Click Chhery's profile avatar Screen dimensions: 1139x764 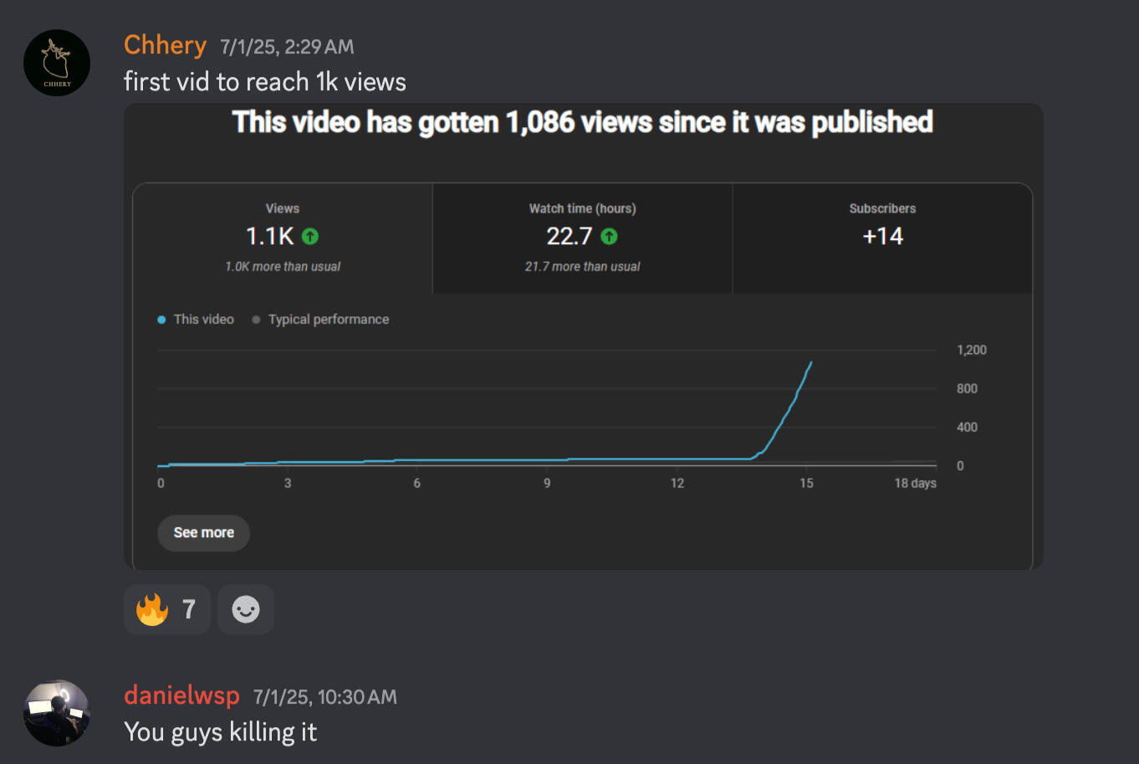pos(57,63)
